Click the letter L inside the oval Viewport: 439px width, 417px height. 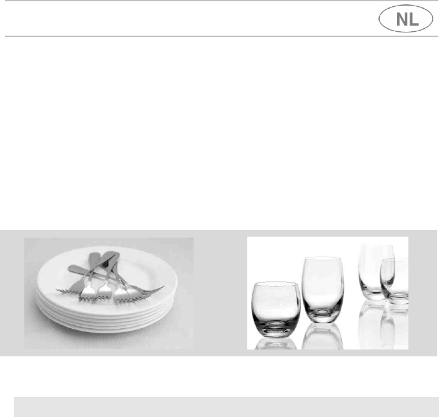click(414, 19)
